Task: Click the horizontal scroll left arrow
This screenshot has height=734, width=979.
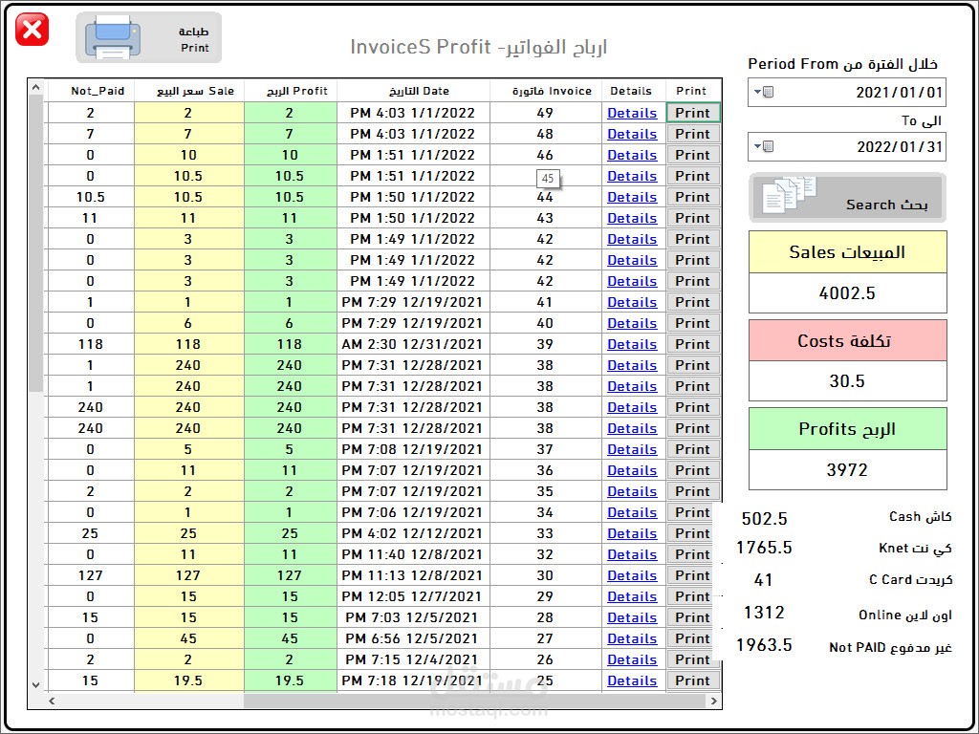Action: (52, 701)
